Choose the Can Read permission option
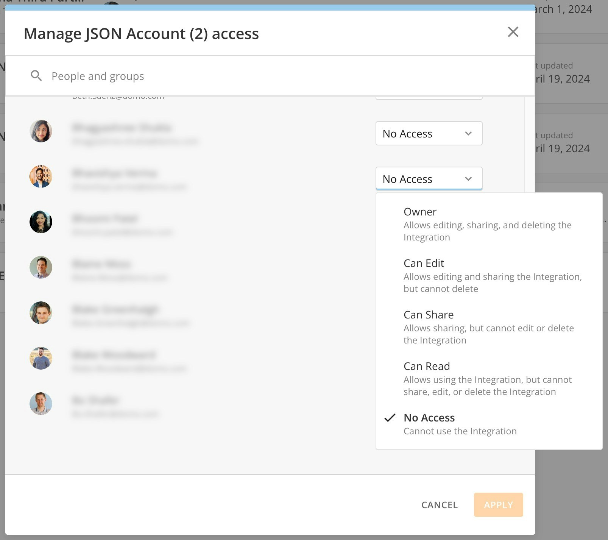Viewport: 608px width, 540px height. pyautogui.click(x=427, y=366)
